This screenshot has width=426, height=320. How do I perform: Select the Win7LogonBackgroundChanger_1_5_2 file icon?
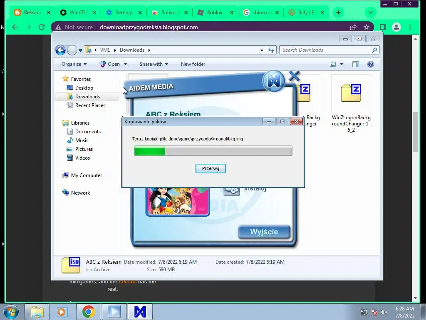(x=351, y=93)
